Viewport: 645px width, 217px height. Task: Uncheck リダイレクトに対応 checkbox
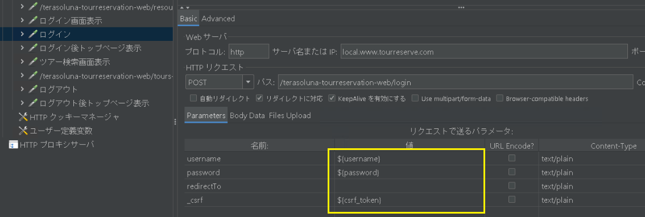pyautogui.click(x=259, y=99)
